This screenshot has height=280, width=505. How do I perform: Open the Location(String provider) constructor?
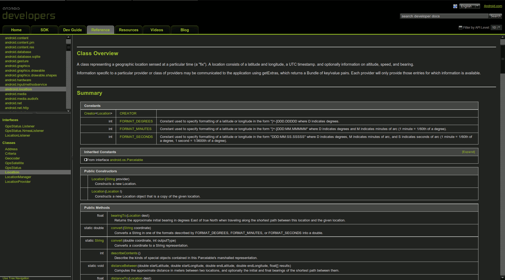click(98, 179)
